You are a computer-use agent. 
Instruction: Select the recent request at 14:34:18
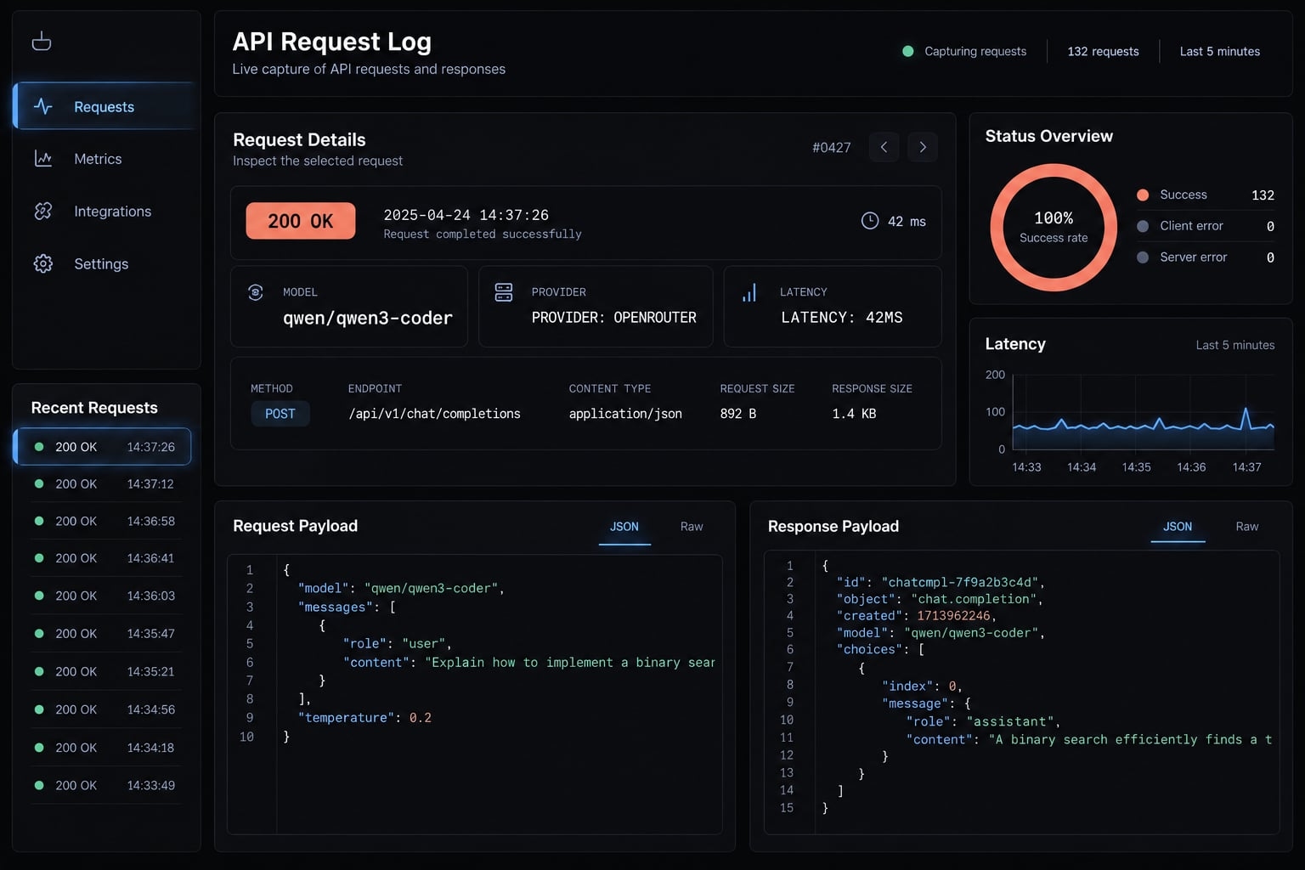(x=106, y=748)
